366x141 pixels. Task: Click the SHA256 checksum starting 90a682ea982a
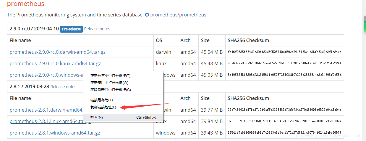(x=284, y=63)
